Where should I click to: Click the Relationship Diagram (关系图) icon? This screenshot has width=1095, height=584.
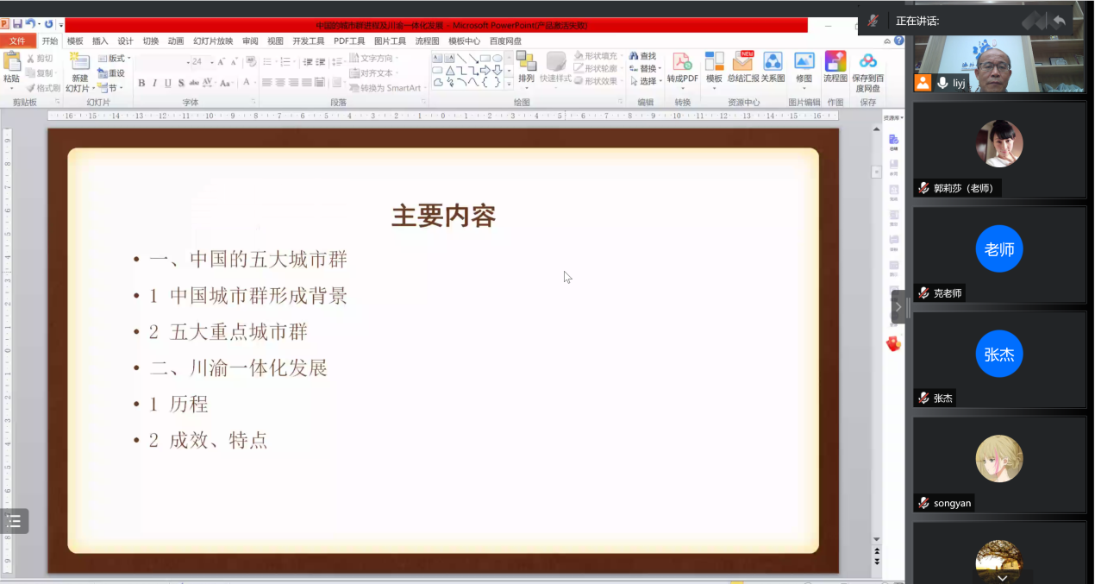pyautogui.click(x=773, y=67)
